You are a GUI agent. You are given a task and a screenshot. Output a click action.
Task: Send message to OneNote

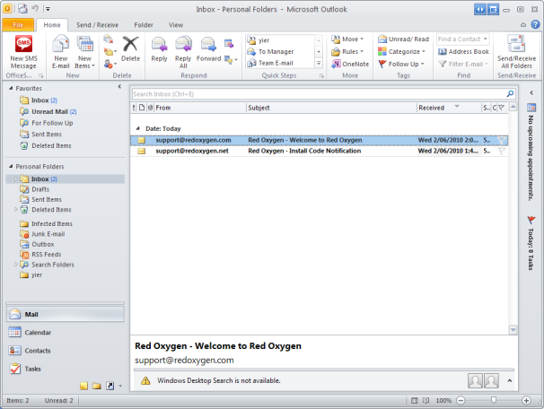pos(350,64)
